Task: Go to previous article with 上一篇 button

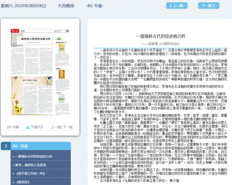Action: tap(177, 6)
